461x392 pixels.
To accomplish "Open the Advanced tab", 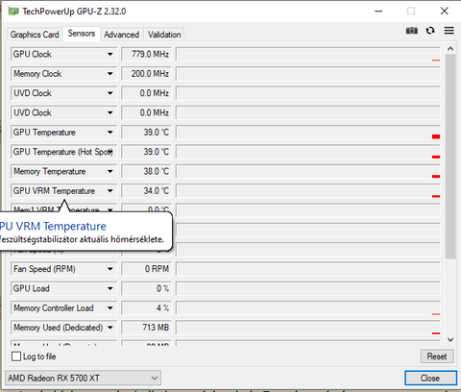I will pos(121,35).
